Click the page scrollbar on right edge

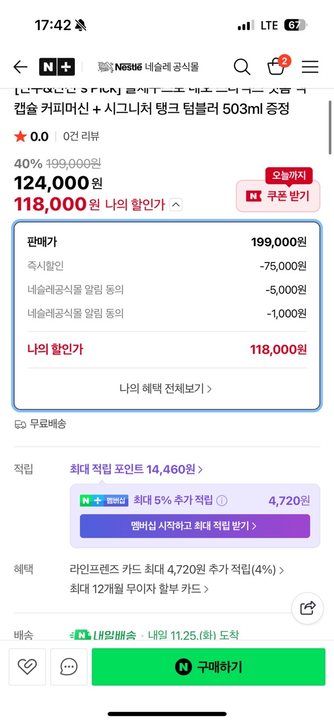pos(330,128)
